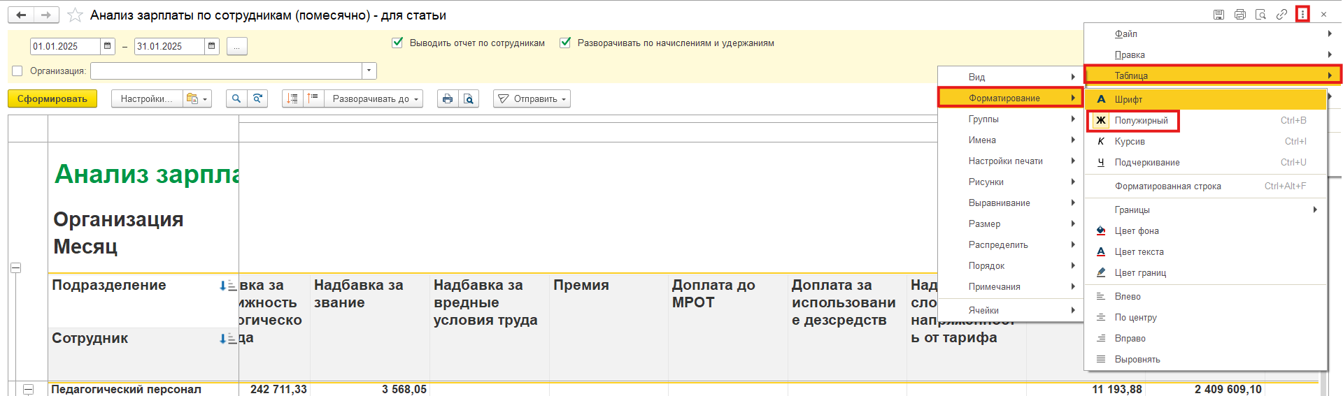Click the start date field 01.01.2025
Image resolution: width=1343 pixels, height=396 pixels.
[65, 46]
